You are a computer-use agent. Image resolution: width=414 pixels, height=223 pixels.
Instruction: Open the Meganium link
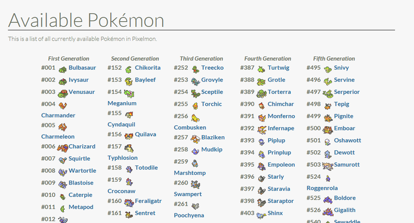[x=122, y=103]
